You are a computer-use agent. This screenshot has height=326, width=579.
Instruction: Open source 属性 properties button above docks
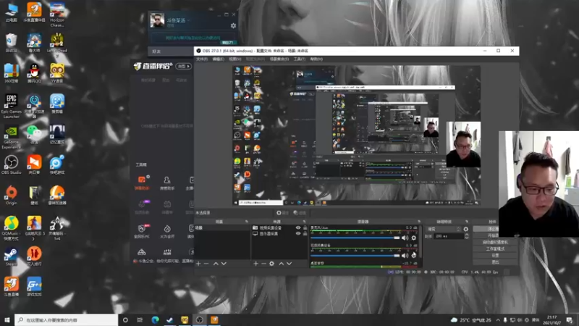(x=282, y=213)
